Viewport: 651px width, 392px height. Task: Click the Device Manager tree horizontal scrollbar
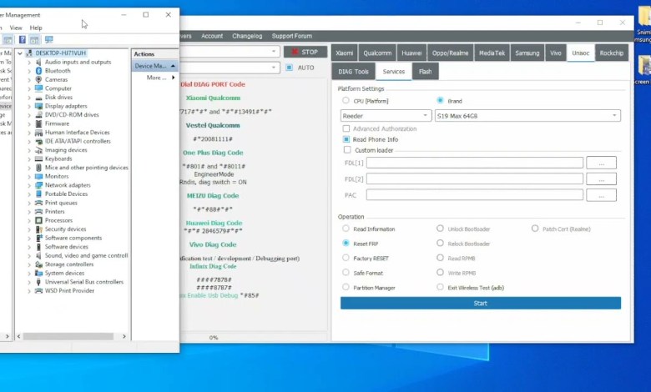click(68, 336)
